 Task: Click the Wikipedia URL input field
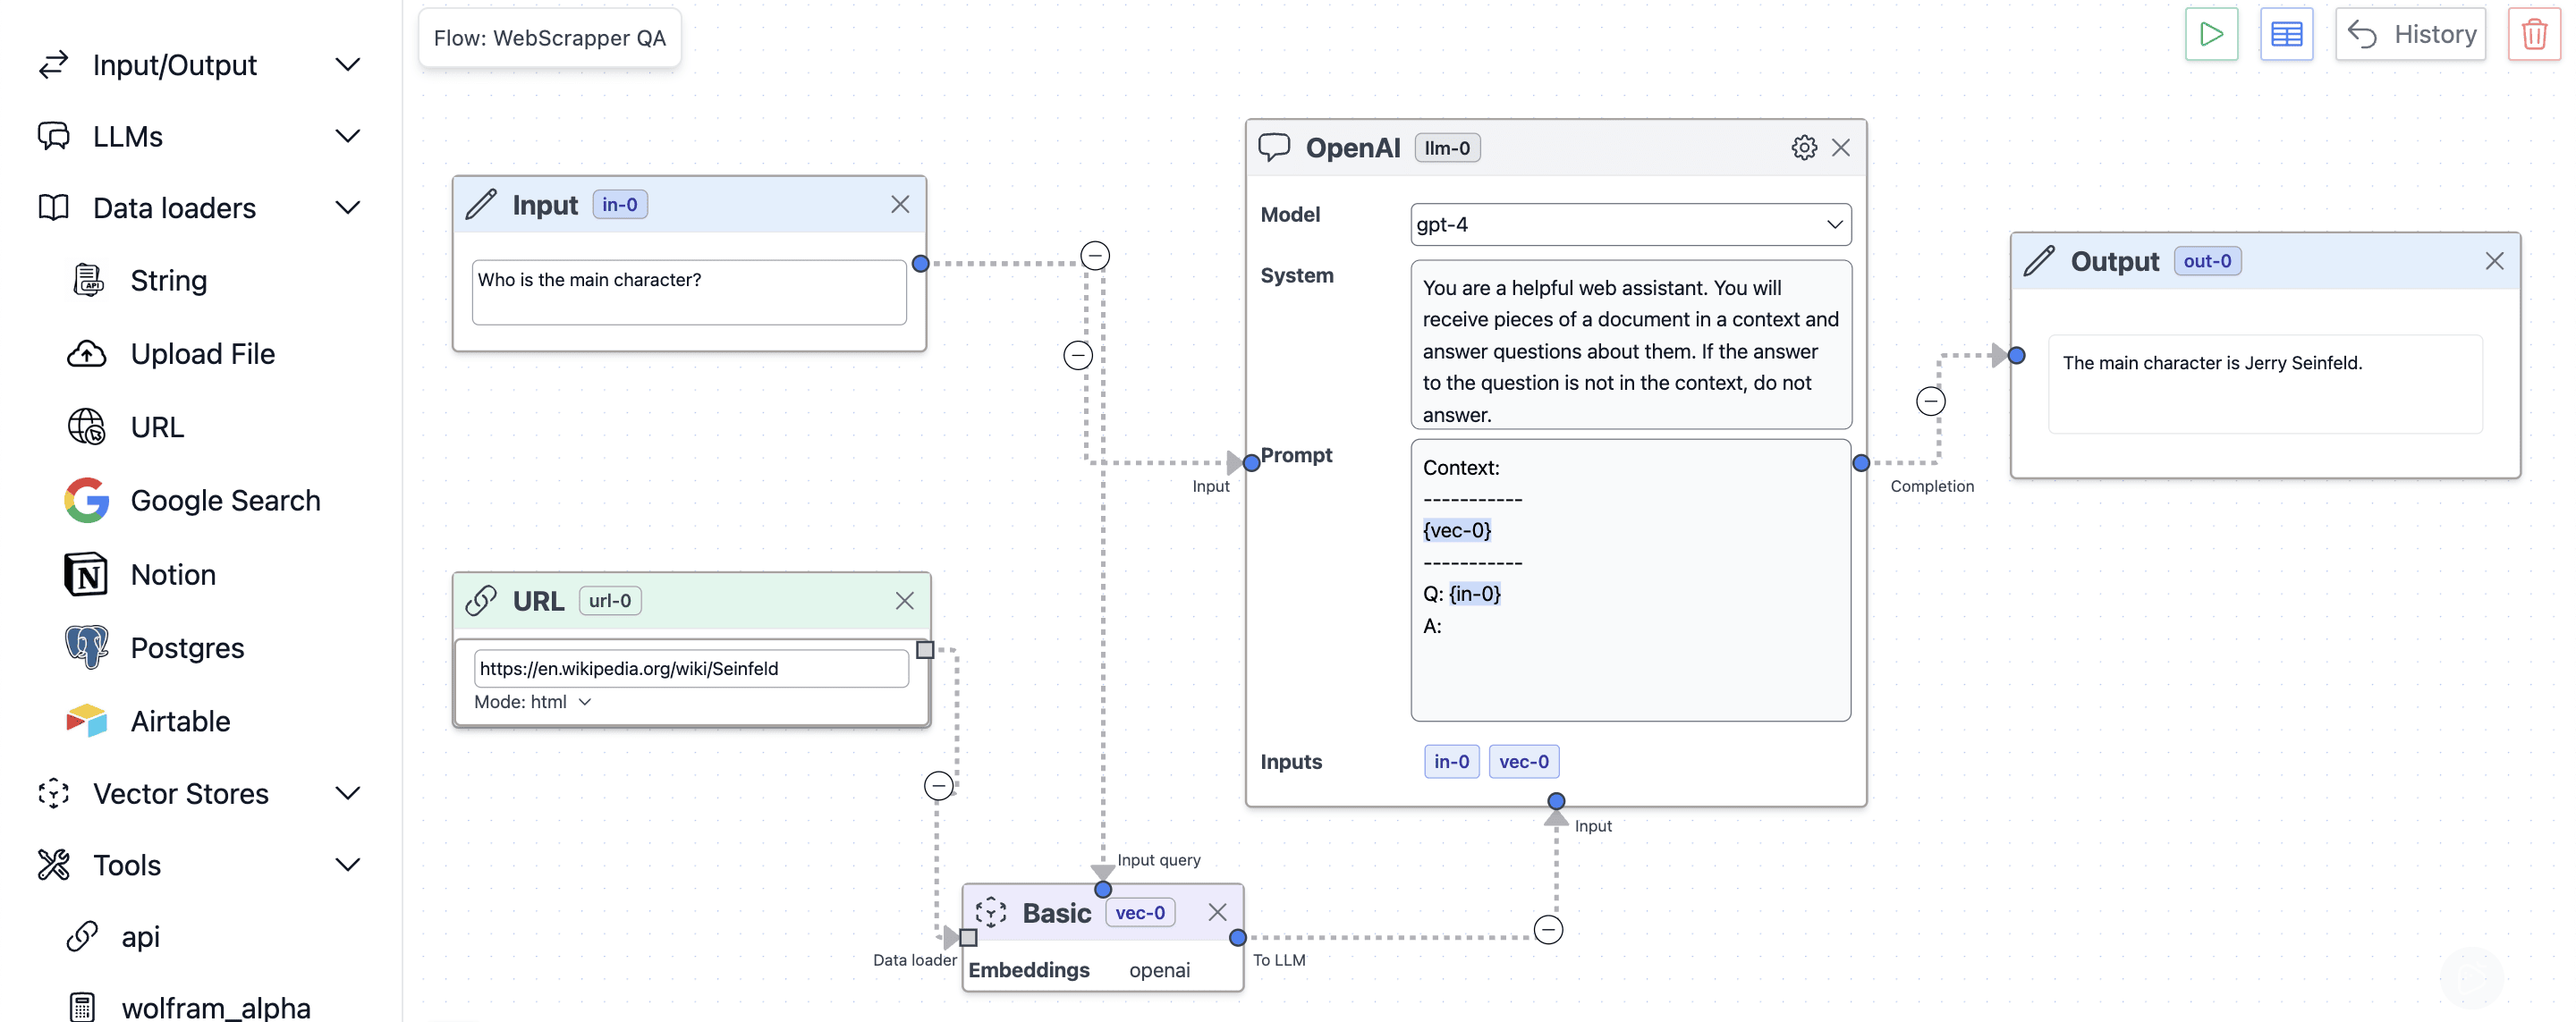(690, 668)
